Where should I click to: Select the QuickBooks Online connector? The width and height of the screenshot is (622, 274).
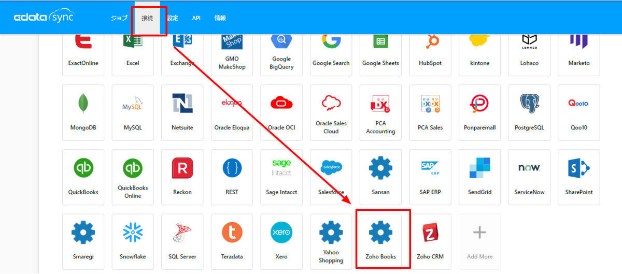(x=133, y=177)
